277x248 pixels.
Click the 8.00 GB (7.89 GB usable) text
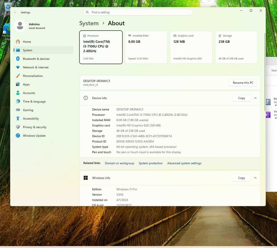(x=132, y=120)
